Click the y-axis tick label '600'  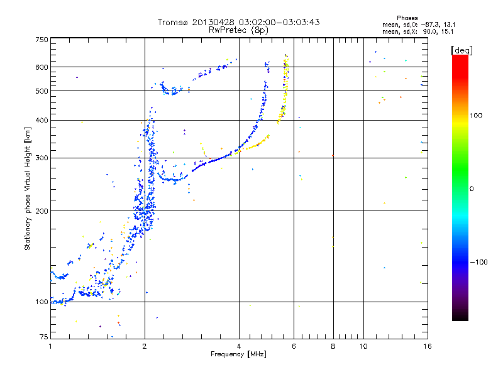coord(41,67)
